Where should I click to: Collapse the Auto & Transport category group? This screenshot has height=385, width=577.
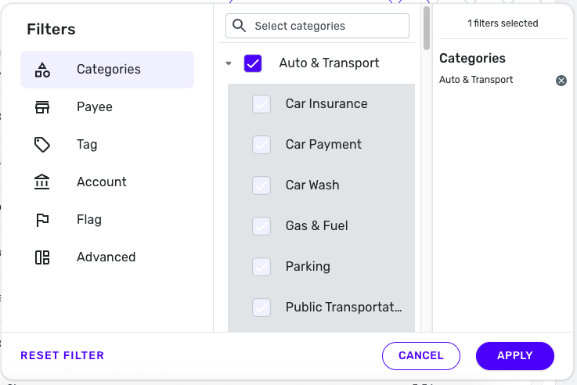coord(229,64)
